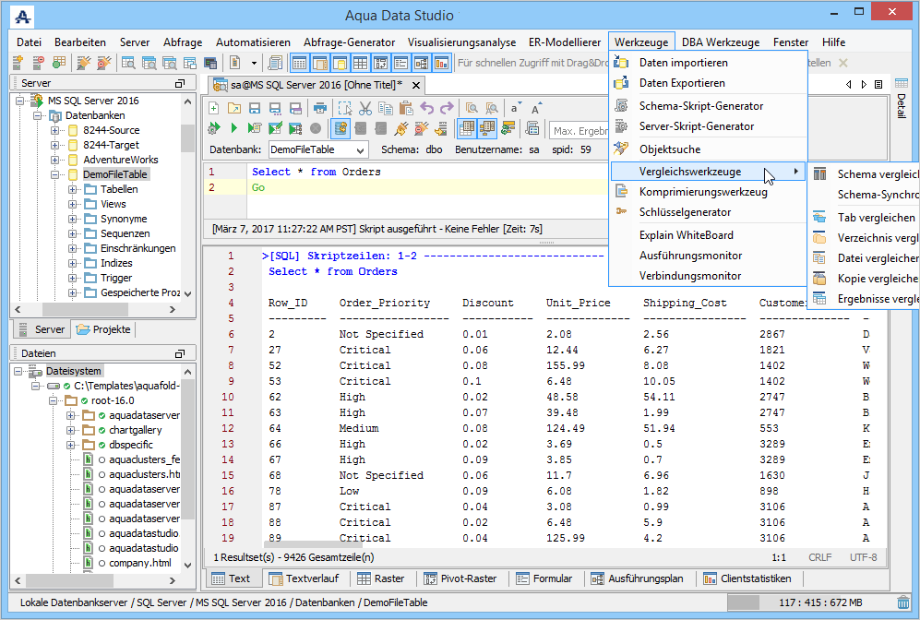Click the trash can icon in status bar
This screenshot has width=920, height=620.
(902, 602)
